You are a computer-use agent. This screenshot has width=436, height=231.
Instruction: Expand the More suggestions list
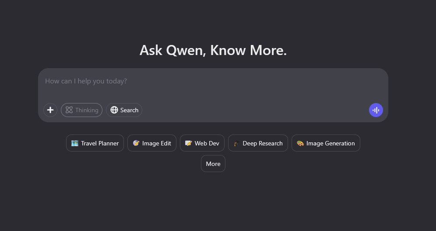click(x=213, y=164)
